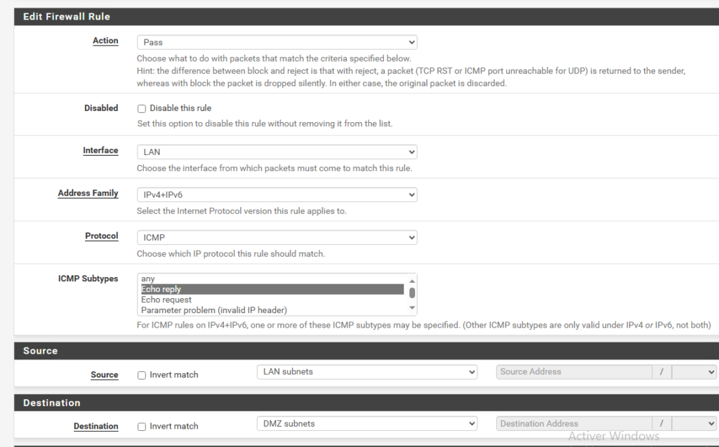719x447 pixels.
Task: Select Echo request in ICMP Subtypes
Action: click(x=211, y=298)
